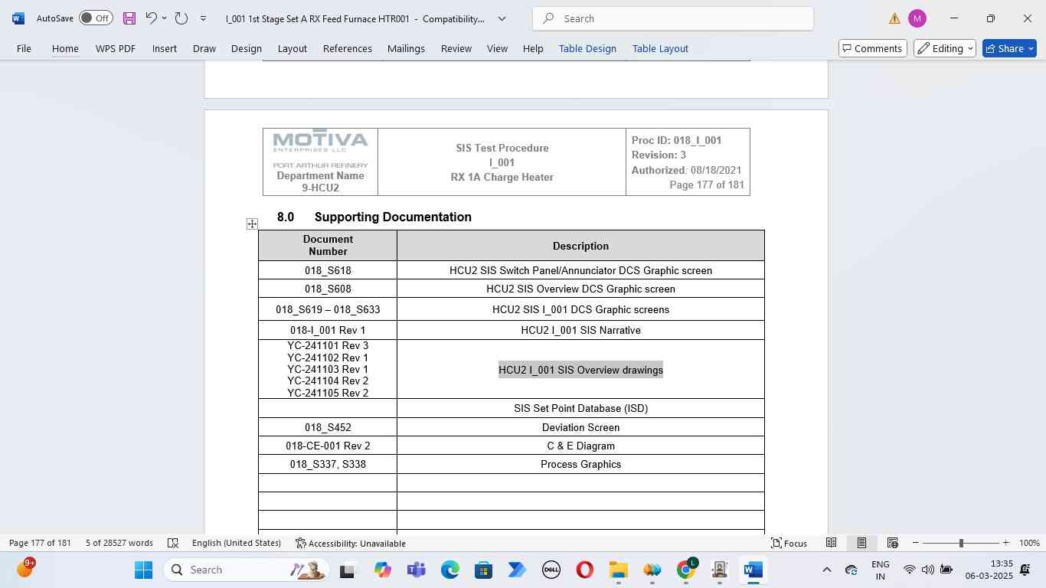This screenshot has width=1046, height=588.
Task: Switch to the Review tab
Action: pyautogui.click(x=456, y=48)
